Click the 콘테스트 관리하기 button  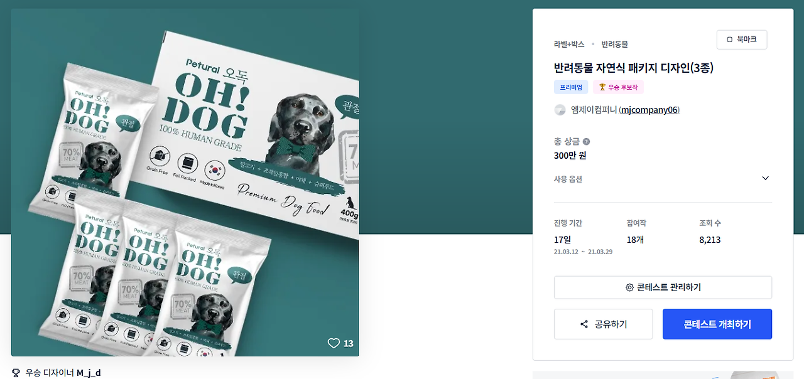tap(663, 287)
